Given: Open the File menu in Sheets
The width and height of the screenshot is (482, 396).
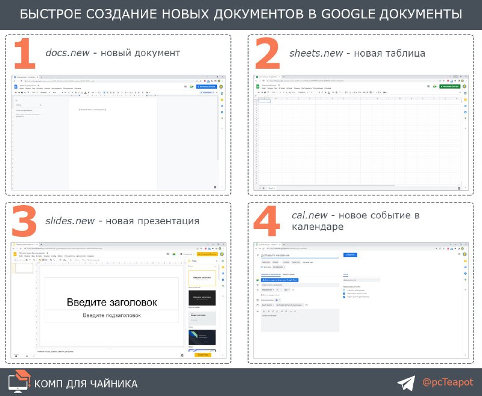Looking at the screenshot, I should (264, 88).
